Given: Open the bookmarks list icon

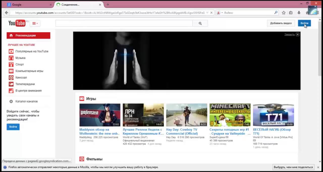Looking at the screenshot, I should click(x=291, y=13).
